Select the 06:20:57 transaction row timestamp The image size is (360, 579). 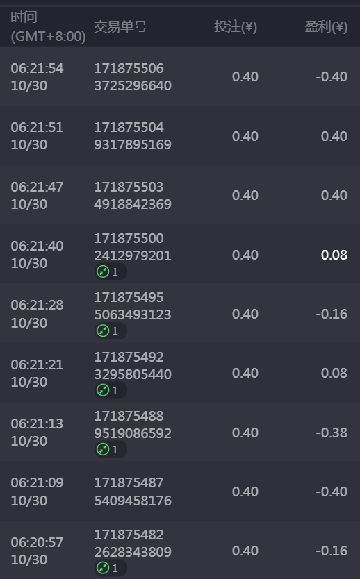pyautogui.click(x=37, y=551)
